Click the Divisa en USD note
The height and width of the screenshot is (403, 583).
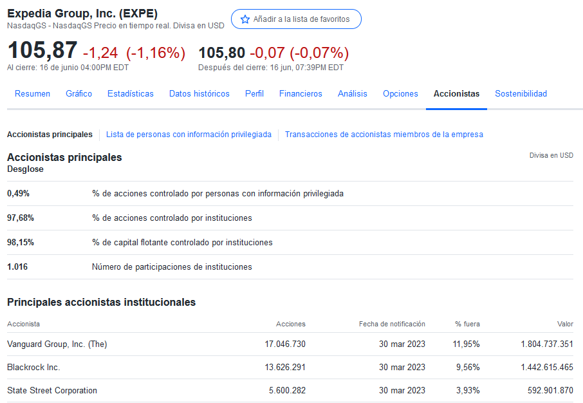click(x=551, y=155)
